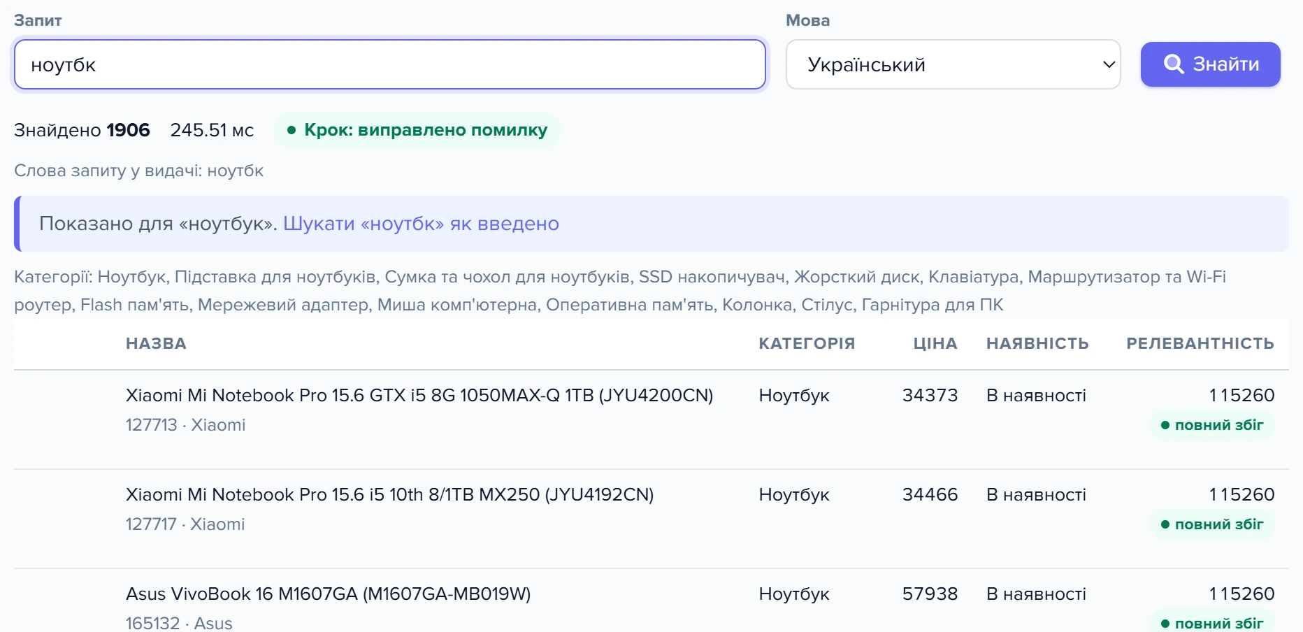The width and height of the screenshot is (1303, 632).
Task: Click the КАТЕГОРІЯ column header
Action: [x=807, y=344]
